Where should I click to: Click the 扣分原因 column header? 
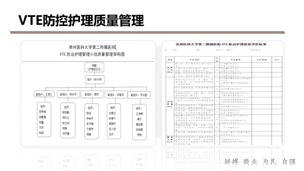tap(261, 60)
